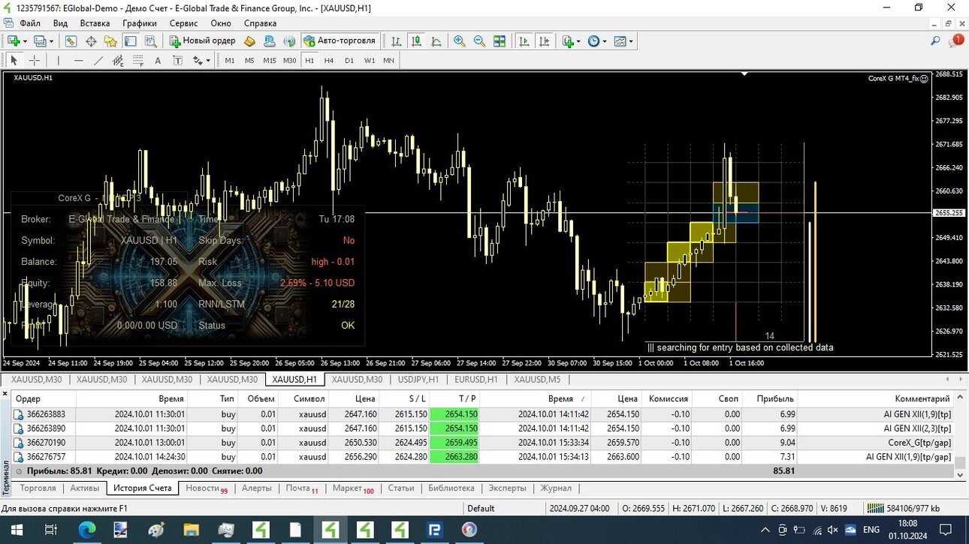This screenshot has height=544, width=969.
Task: Click the chart shift triangle marker
Action: 744,74
